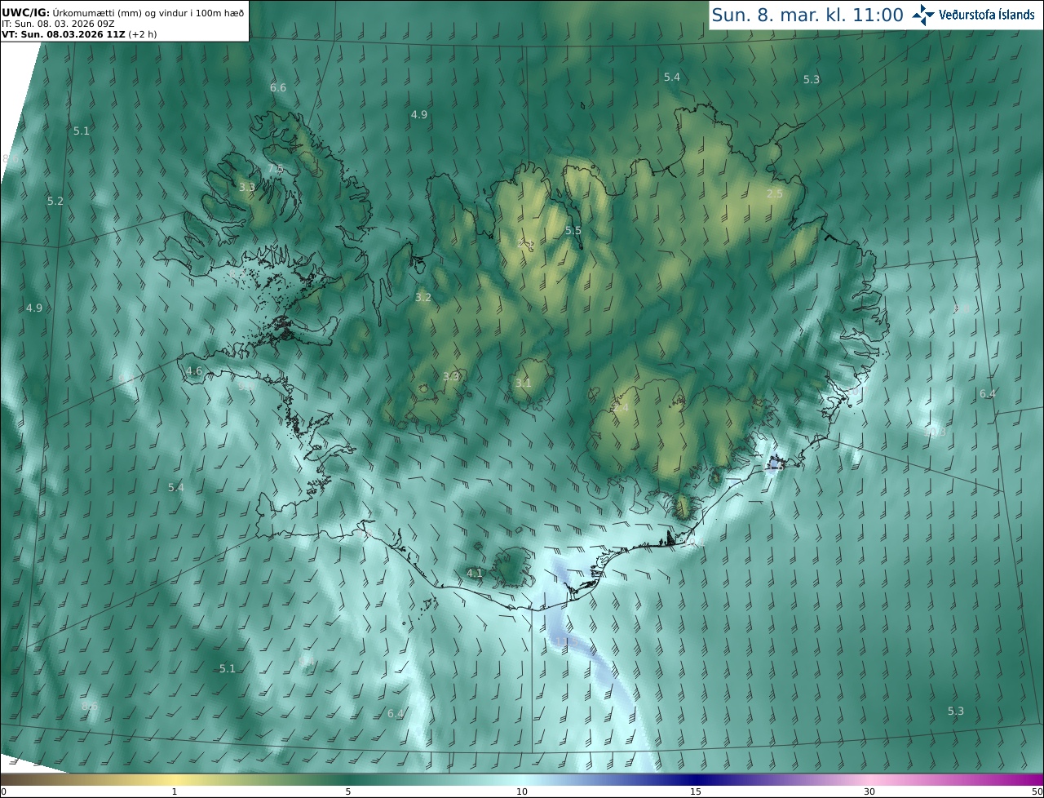Click the 3.2 value label on map
This screenshot has width=1044, height=798.
click(422, 298)
